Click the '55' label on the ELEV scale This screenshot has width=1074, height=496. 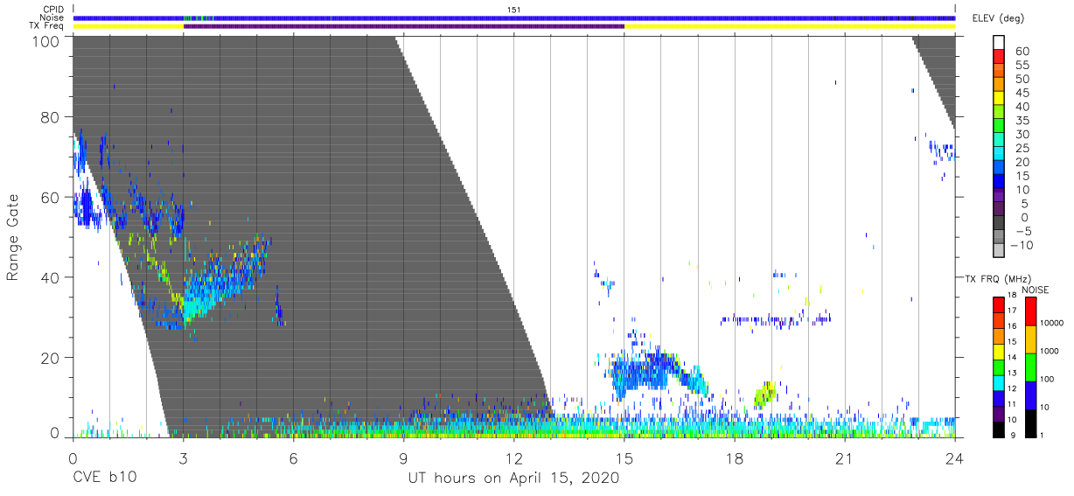(1022, 66)
